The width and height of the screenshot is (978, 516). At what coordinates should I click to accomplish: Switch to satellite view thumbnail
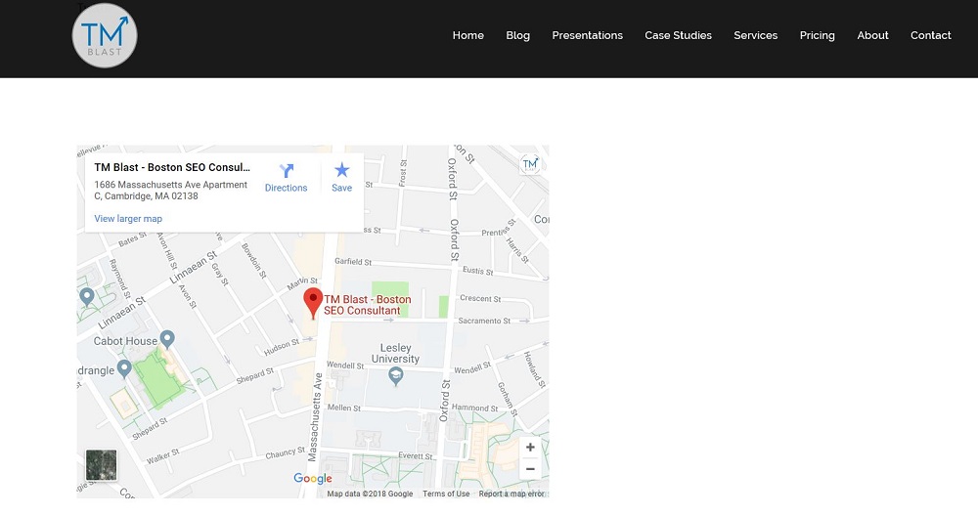coord(101,465)
